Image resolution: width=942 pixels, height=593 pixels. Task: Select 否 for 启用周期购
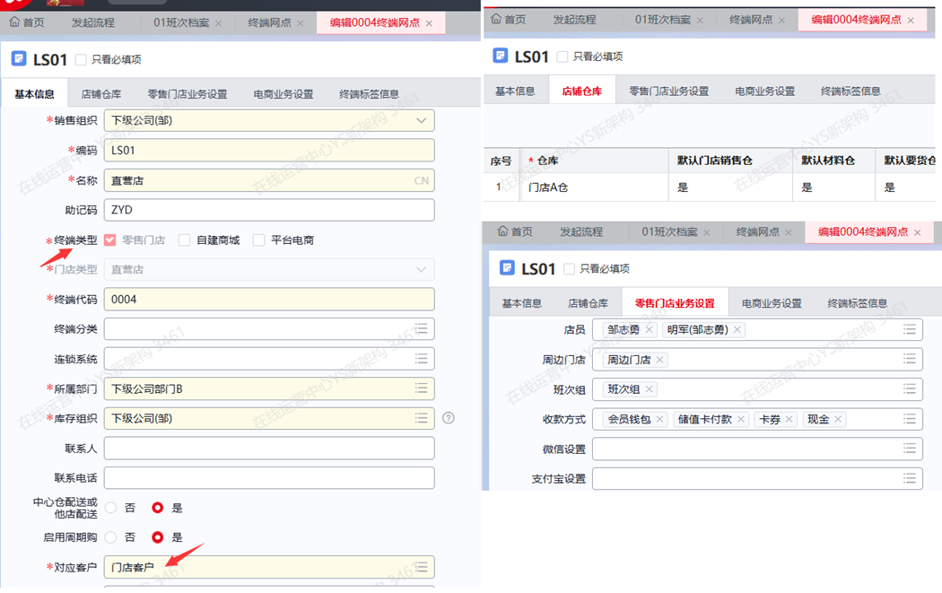111,537
